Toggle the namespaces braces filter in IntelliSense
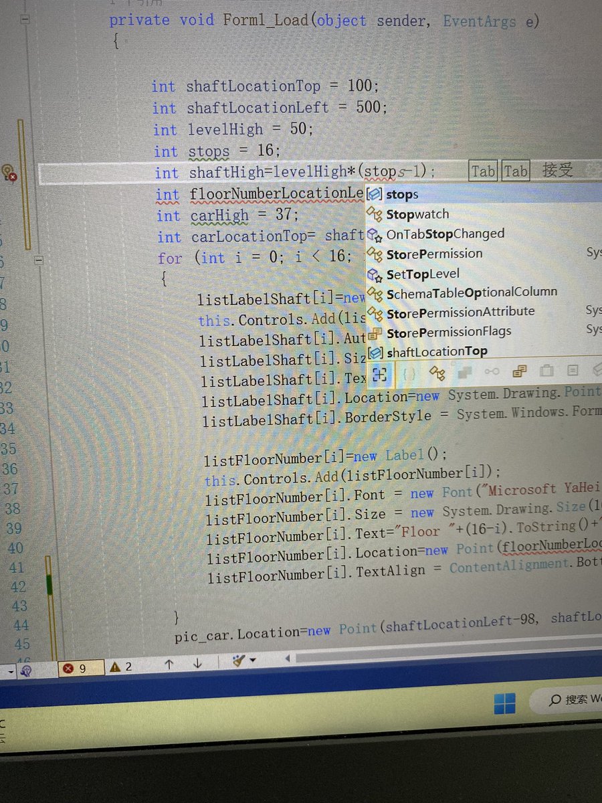The width and height of the screenshot is (602, 803). [409, 373]
